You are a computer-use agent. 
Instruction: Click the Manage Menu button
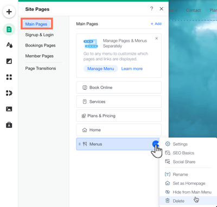pyautogui.click(x=100, y=69)
